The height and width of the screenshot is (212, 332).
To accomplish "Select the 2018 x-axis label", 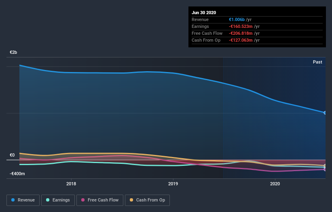I will point(71,184).
